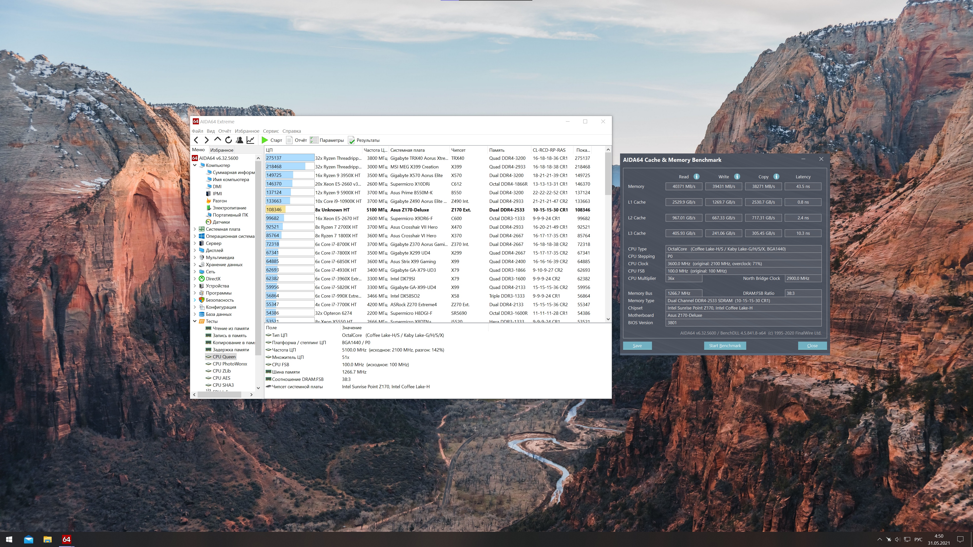Open Параметры in the toolbar
973x547 pixels.
(327, 140)
